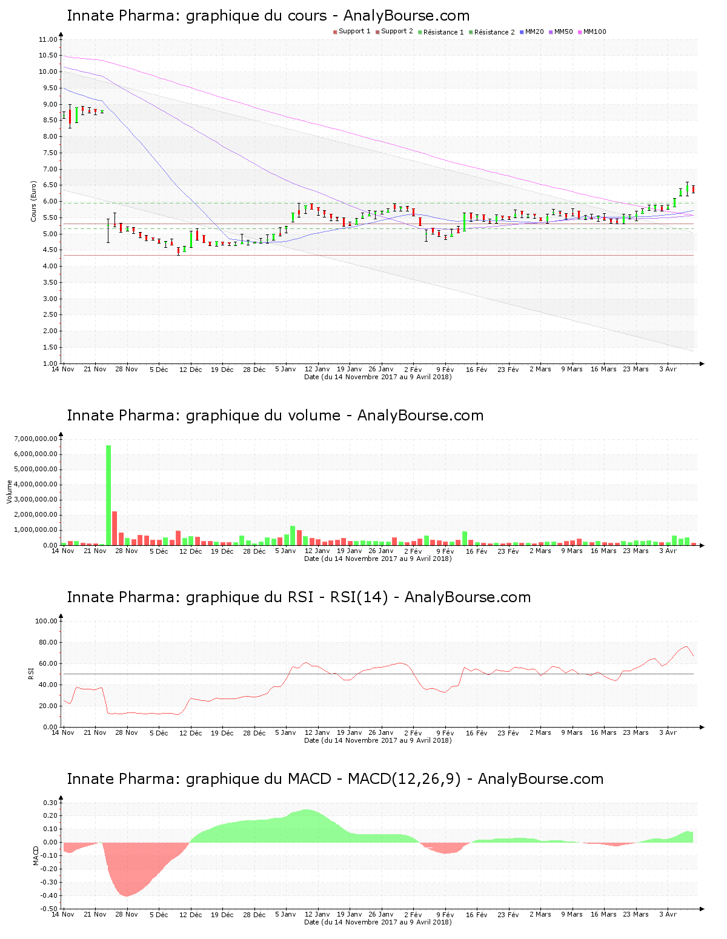Screen dimensions: 727x939
Task: Click the 'graphique du MACD - MACD(12,26,9)' title
Action: (335, 779)
